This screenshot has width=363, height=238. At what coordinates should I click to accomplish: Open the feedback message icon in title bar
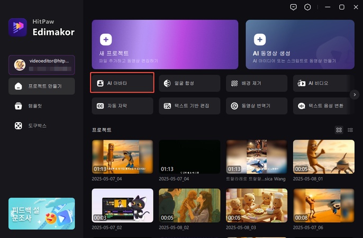coord(293,7)
